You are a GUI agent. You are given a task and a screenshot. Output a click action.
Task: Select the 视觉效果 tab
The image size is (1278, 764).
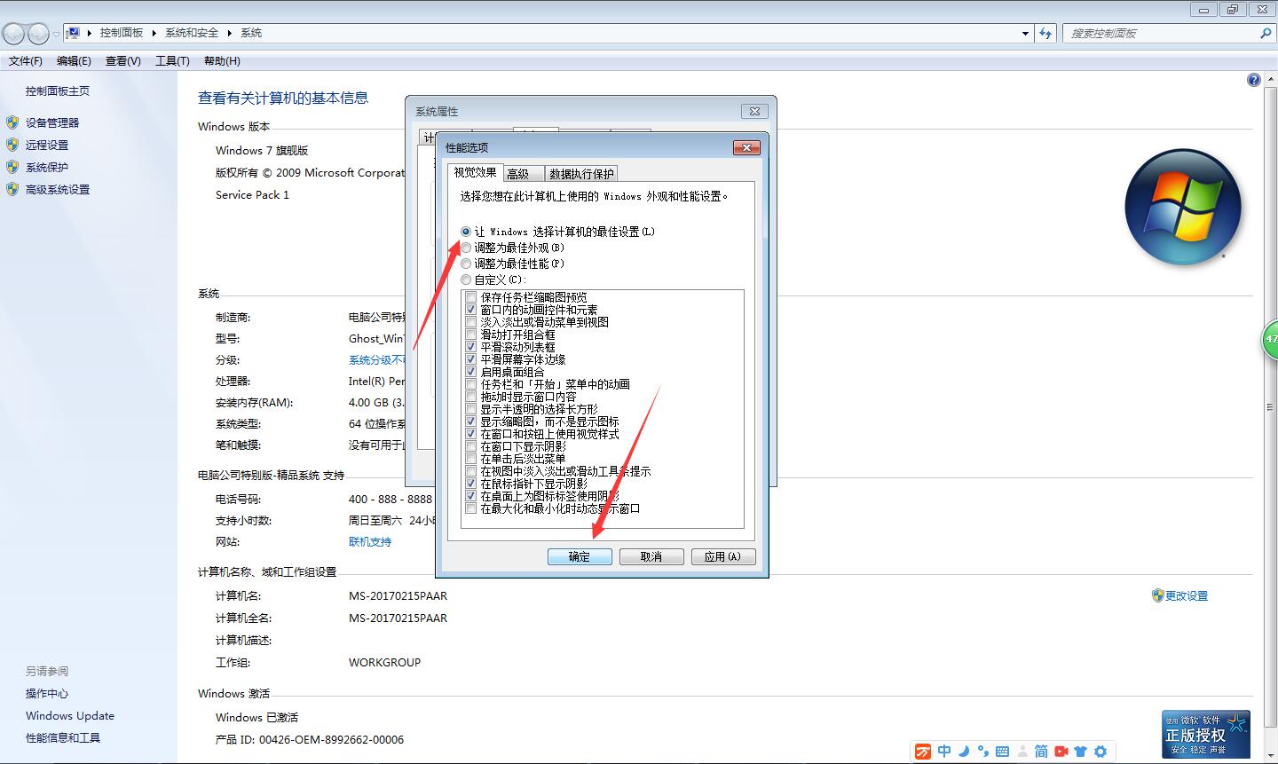tap(476, 172)
